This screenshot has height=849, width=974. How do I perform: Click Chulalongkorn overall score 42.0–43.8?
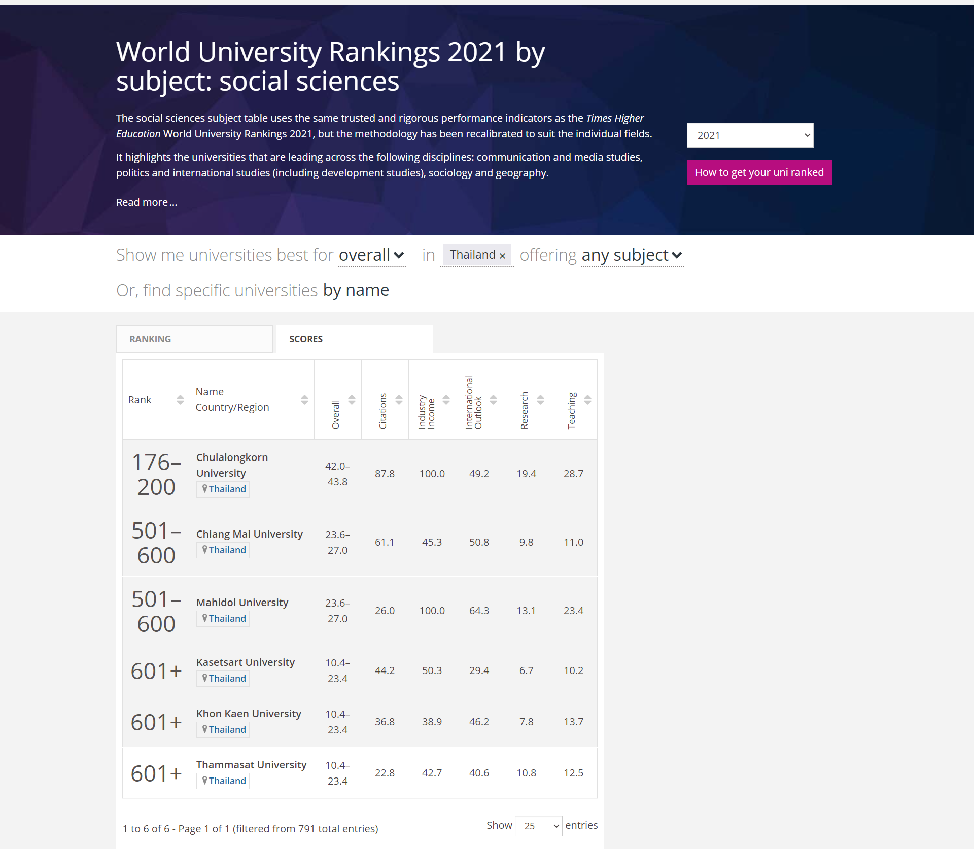click(x=337, y=474)
